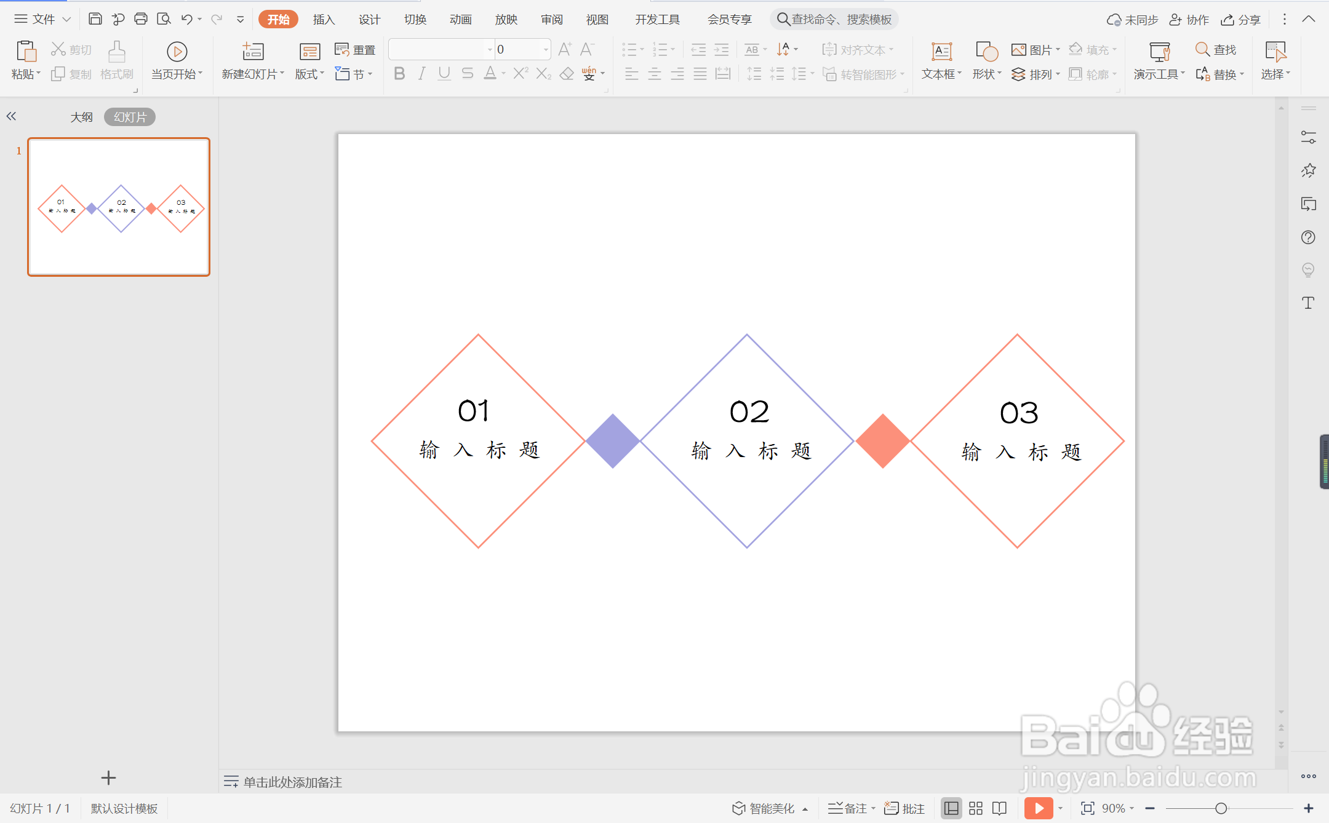Open the Insert ribbon tab
1329x823 pixels.
pos(324,19)
